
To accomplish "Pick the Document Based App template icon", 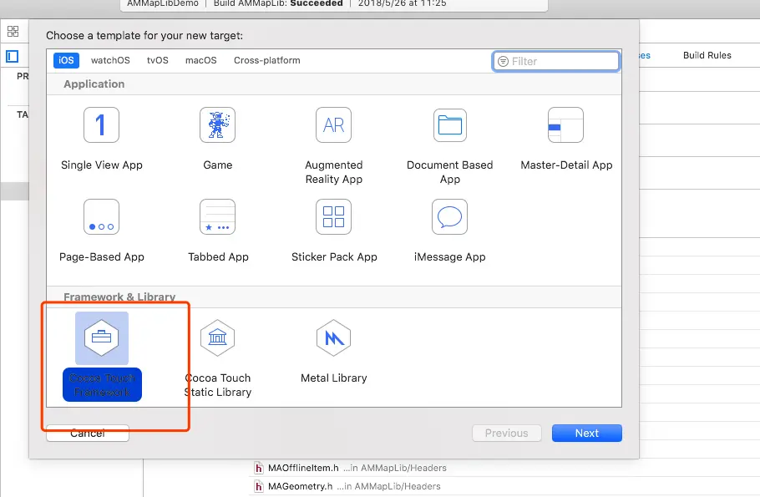I will 450,124.
